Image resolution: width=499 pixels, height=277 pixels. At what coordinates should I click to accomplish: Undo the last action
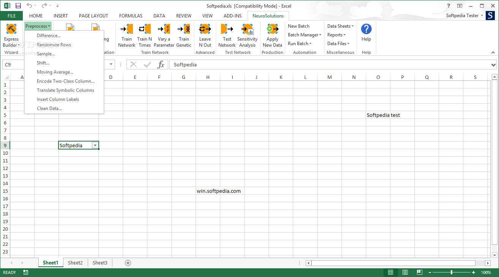29,6
